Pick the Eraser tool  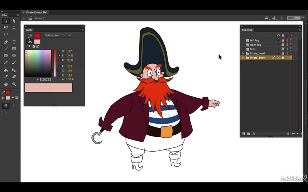14,76
